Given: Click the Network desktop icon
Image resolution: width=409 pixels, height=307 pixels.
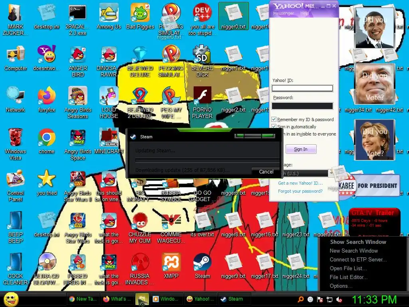Looking at the screenshot, I should (x=16, y=100).
